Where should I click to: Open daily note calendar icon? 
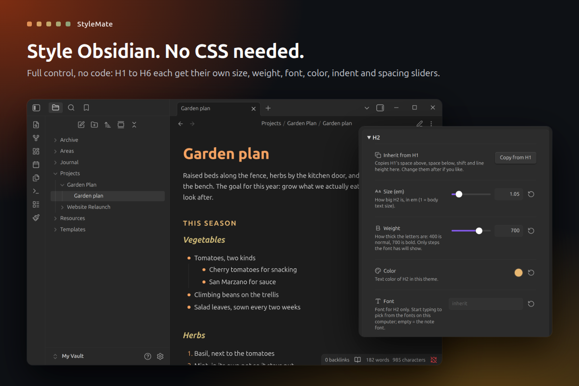tap(36, 165)
